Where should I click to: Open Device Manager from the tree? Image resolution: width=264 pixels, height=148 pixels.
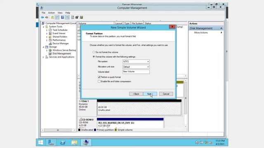click(x=61, y=44)
